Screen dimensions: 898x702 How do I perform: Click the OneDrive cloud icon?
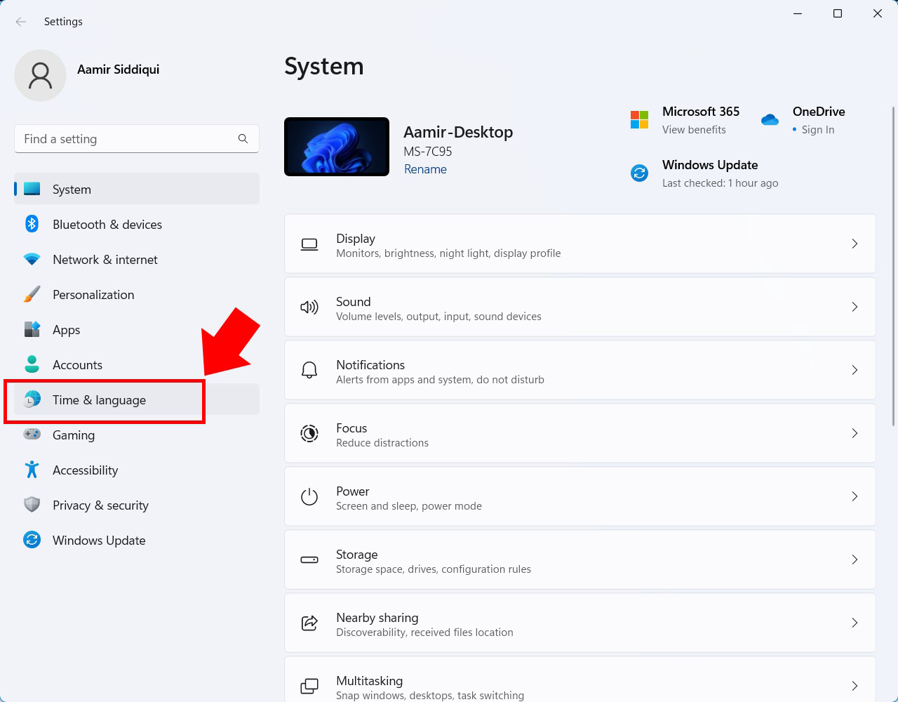(770, 119)
